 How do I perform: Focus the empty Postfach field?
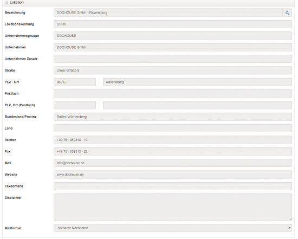[173, 94]
